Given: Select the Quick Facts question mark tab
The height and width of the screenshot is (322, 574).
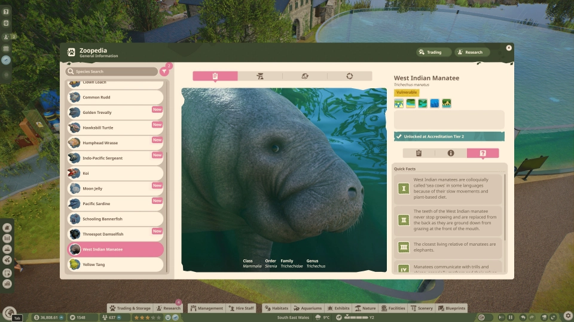Looking at the screenshot, I should click(x=483, y=153).
